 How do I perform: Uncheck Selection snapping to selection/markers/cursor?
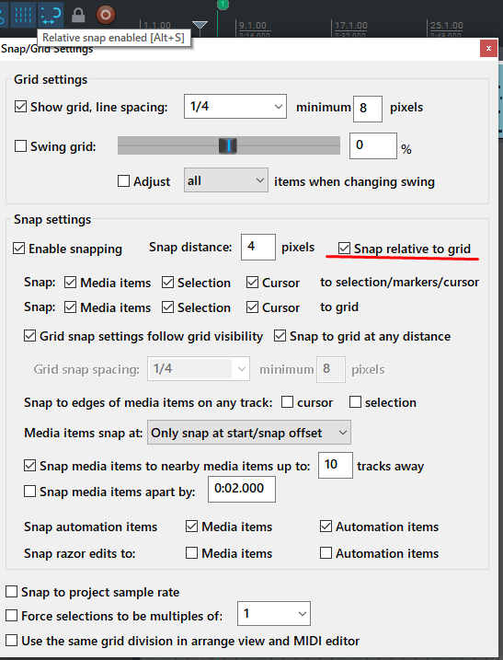[x=167, y=282]
